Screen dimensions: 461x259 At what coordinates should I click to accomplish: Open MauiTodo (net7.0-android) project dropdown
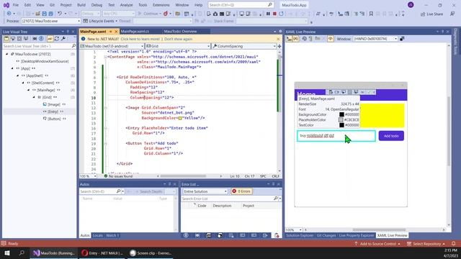coord(112,46)
